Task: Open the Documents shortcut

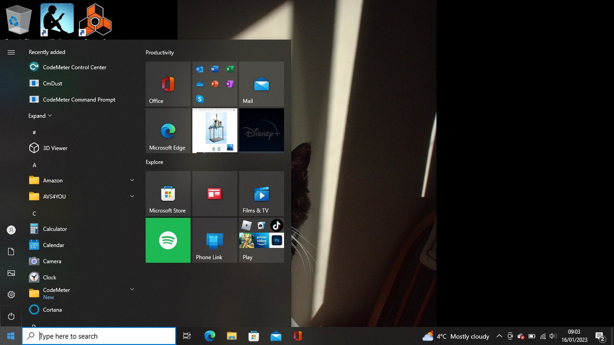Action: click(x=11, y=252)
